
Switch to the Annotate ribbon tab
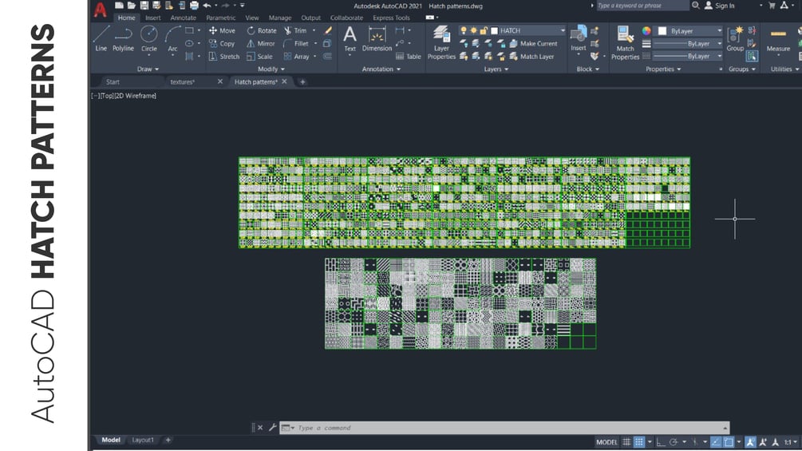(183, 18)
